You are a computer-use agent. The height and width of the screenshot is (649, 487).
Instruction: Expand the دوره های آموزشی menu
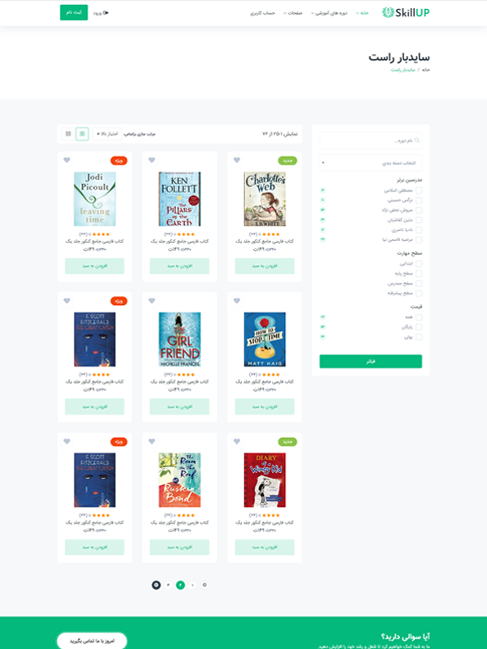[329, 13]
